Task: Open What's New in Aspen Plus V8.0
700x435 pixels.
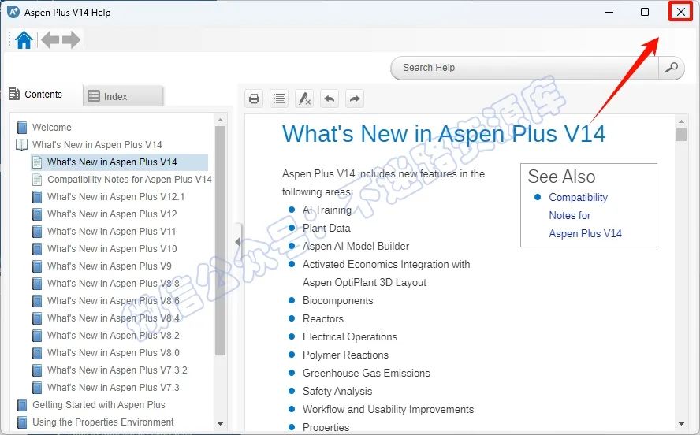Action: click(x=114, y=353)
